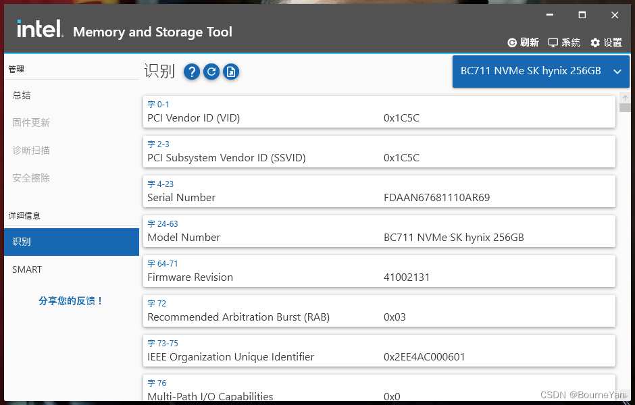Click the Model Number value BC711 NVMe SK hynix 256GB
The height and width of the screenshot is (405, 635).
453,238
